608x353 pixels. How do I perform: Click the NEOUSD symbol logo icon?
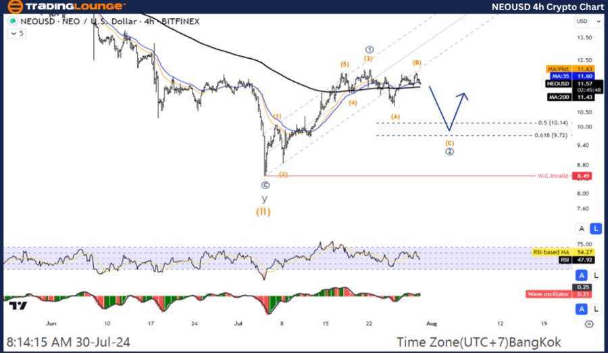tap(13, 22)
